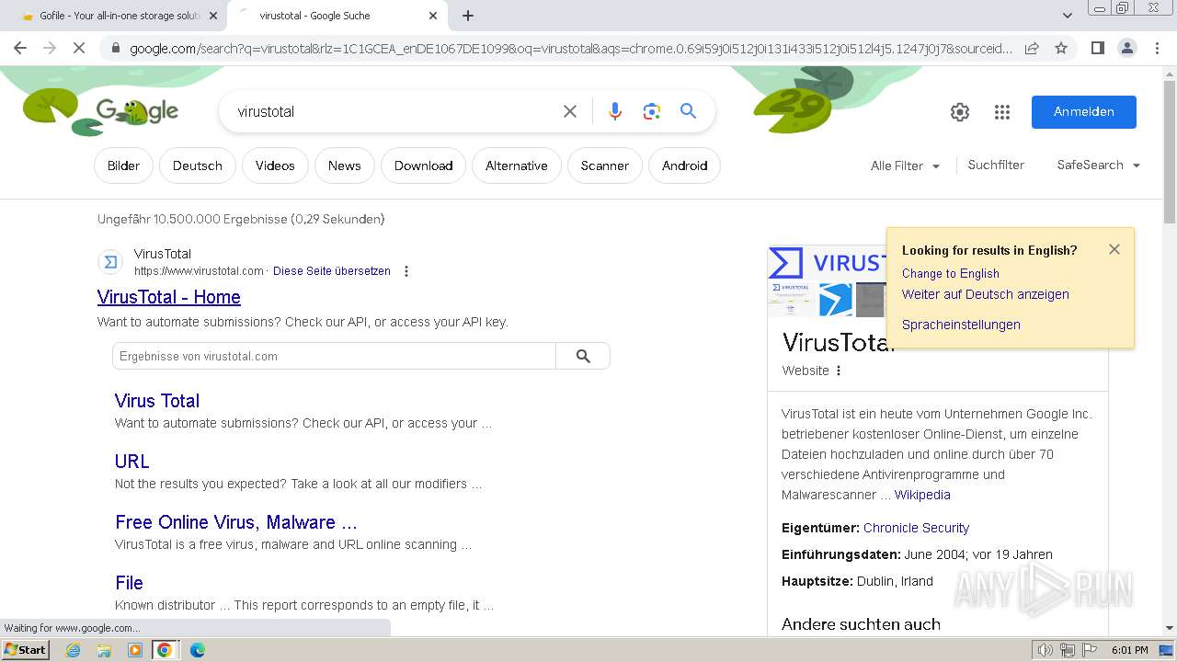Bookmark this page with the star icon
The image size is (1177, 662).
click(1061, 48)
